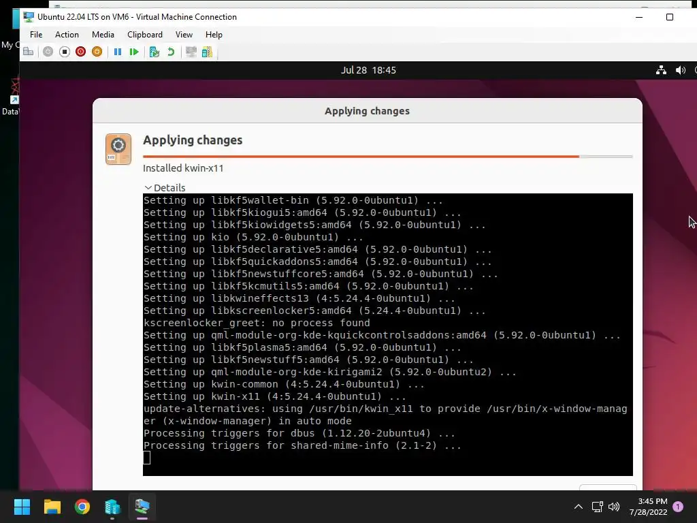
Task: Click the 'Setting up kio' line
Action: tap(253, 237)
